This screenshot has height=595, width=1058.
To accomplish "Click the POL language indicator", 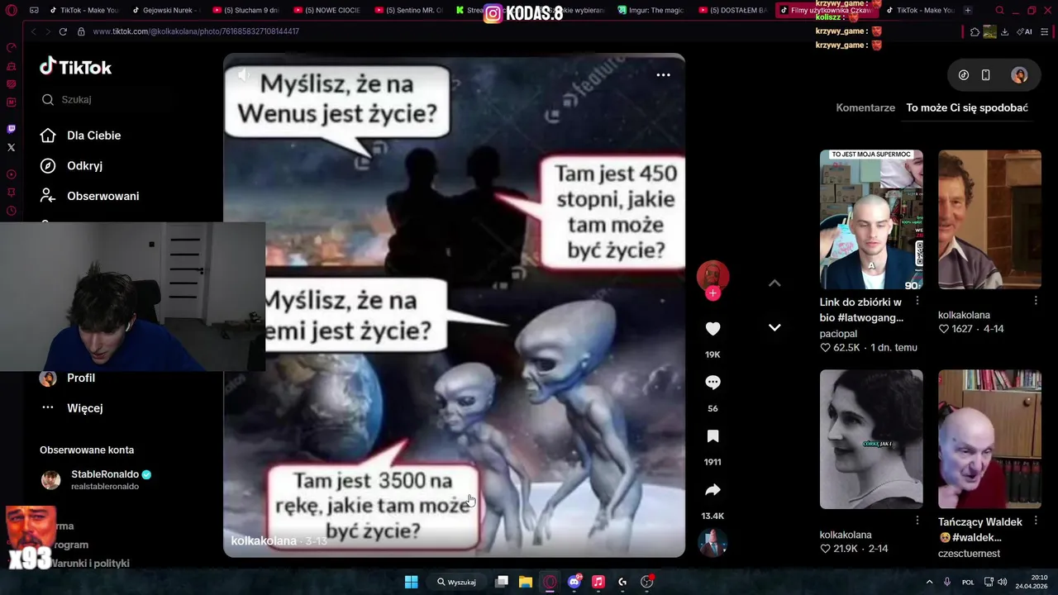I will 967,582.
